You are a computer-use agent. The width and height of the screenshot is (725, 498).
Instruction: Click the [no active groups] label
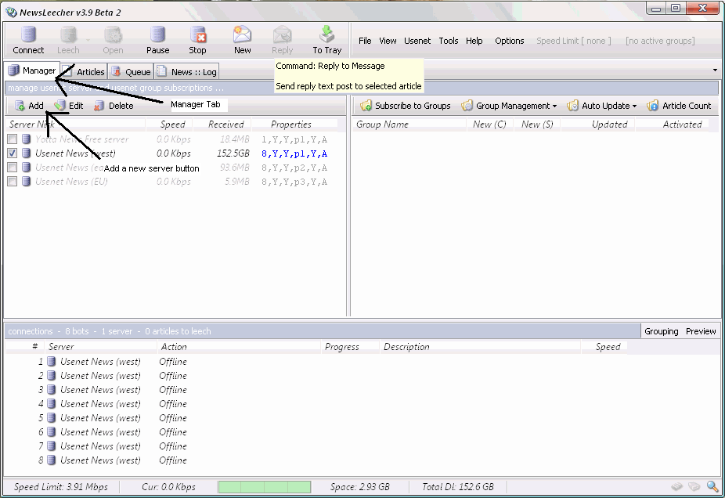pyautogui.click(x=660, y=41)
